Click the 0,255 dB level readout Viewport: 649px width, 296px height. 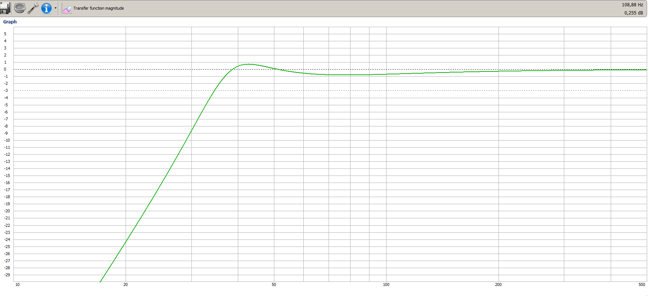[633, 13]
